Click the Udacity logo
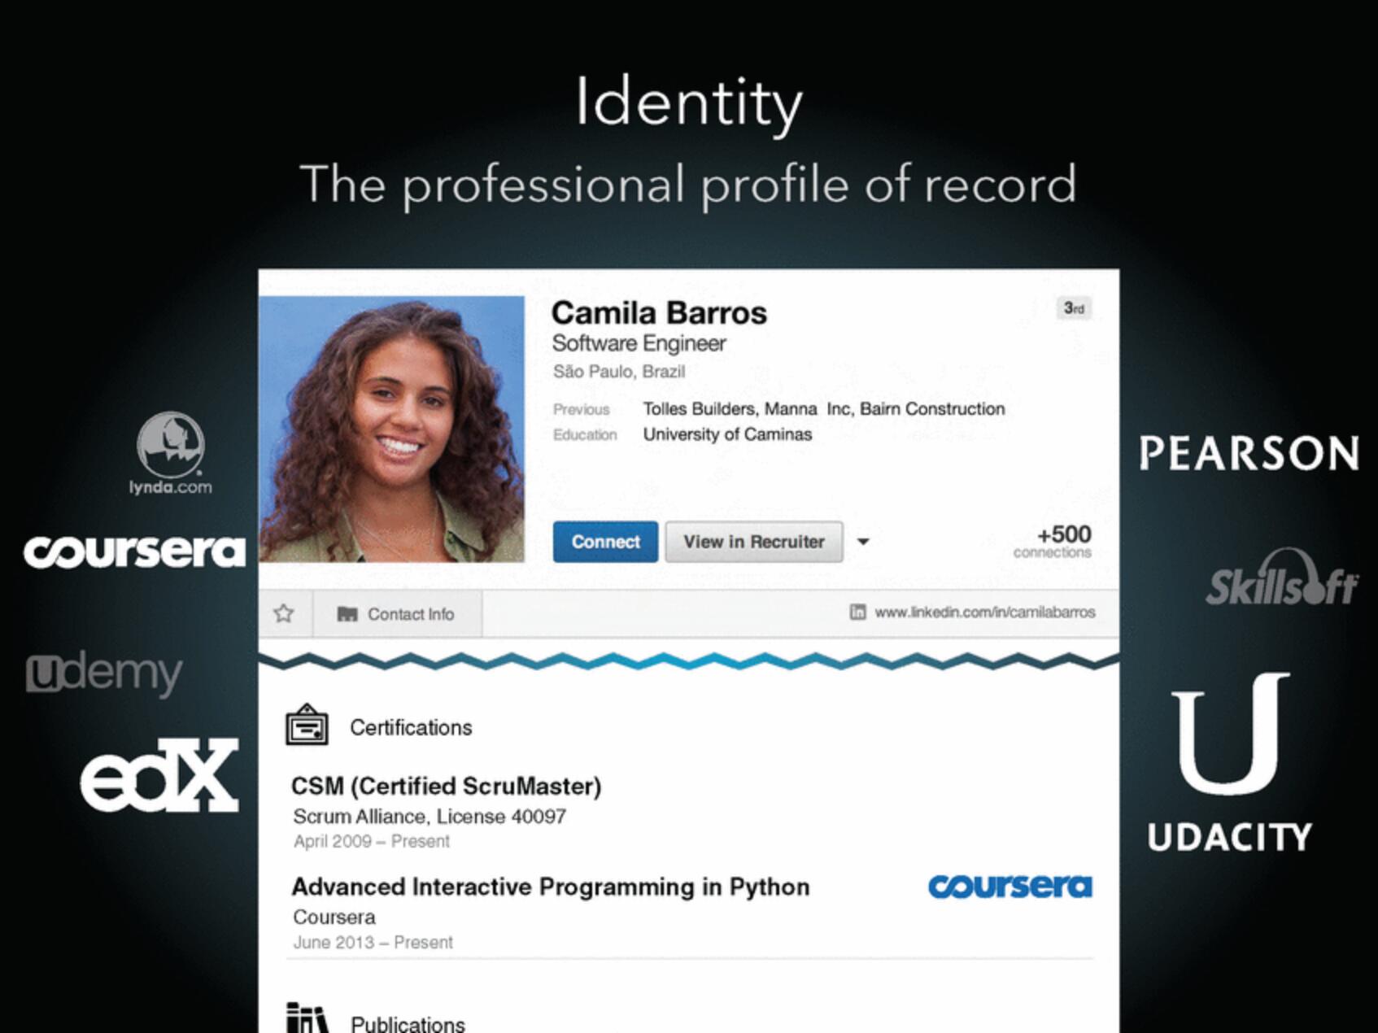This screenshot has height=1033, width=1378. (x=1229, y=761)
